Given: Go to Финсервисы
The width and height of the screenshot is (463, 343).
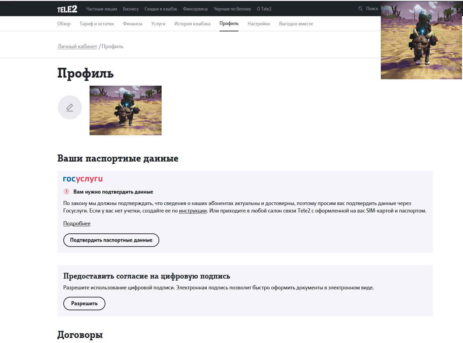Looking at the screenshot, I should [x=195, y=9].
